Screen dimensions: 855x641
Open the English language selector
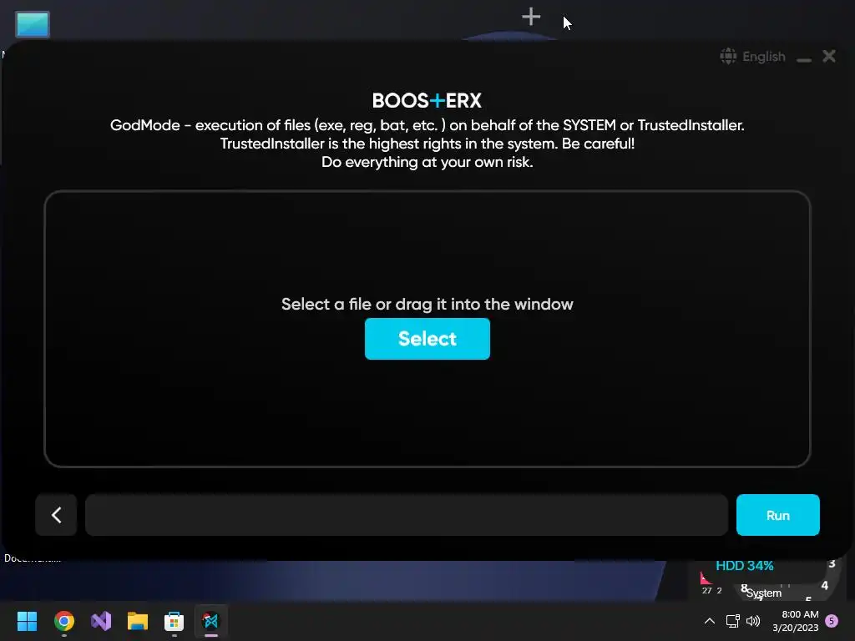tap(753, 56)
